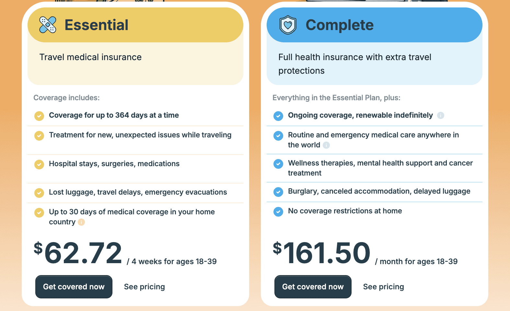
Task: Select the Essential plan header
Action: [97, 25]
